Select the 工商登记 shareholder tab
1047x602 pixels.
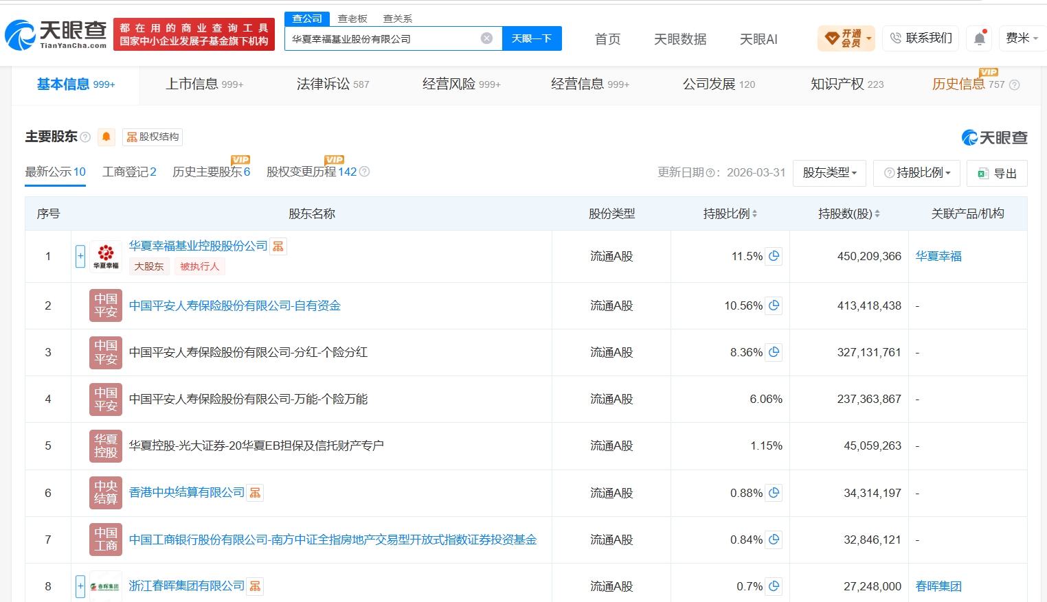129,172
